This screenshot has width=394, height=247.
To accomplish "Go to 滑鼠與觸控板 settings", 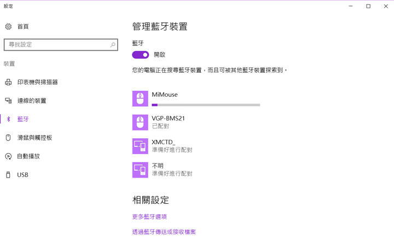I will click(34, 138).
